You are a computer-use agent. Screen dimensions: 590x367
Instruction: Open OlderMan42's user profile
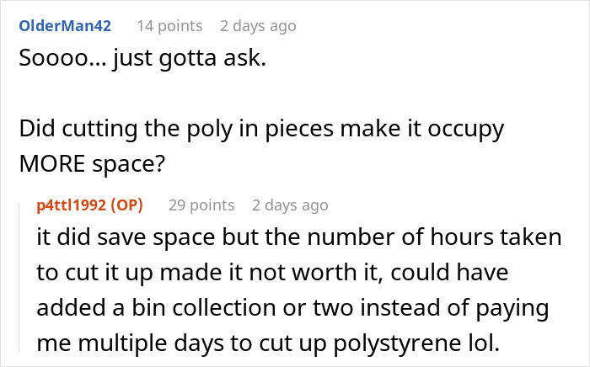click(x=65, y=26)
